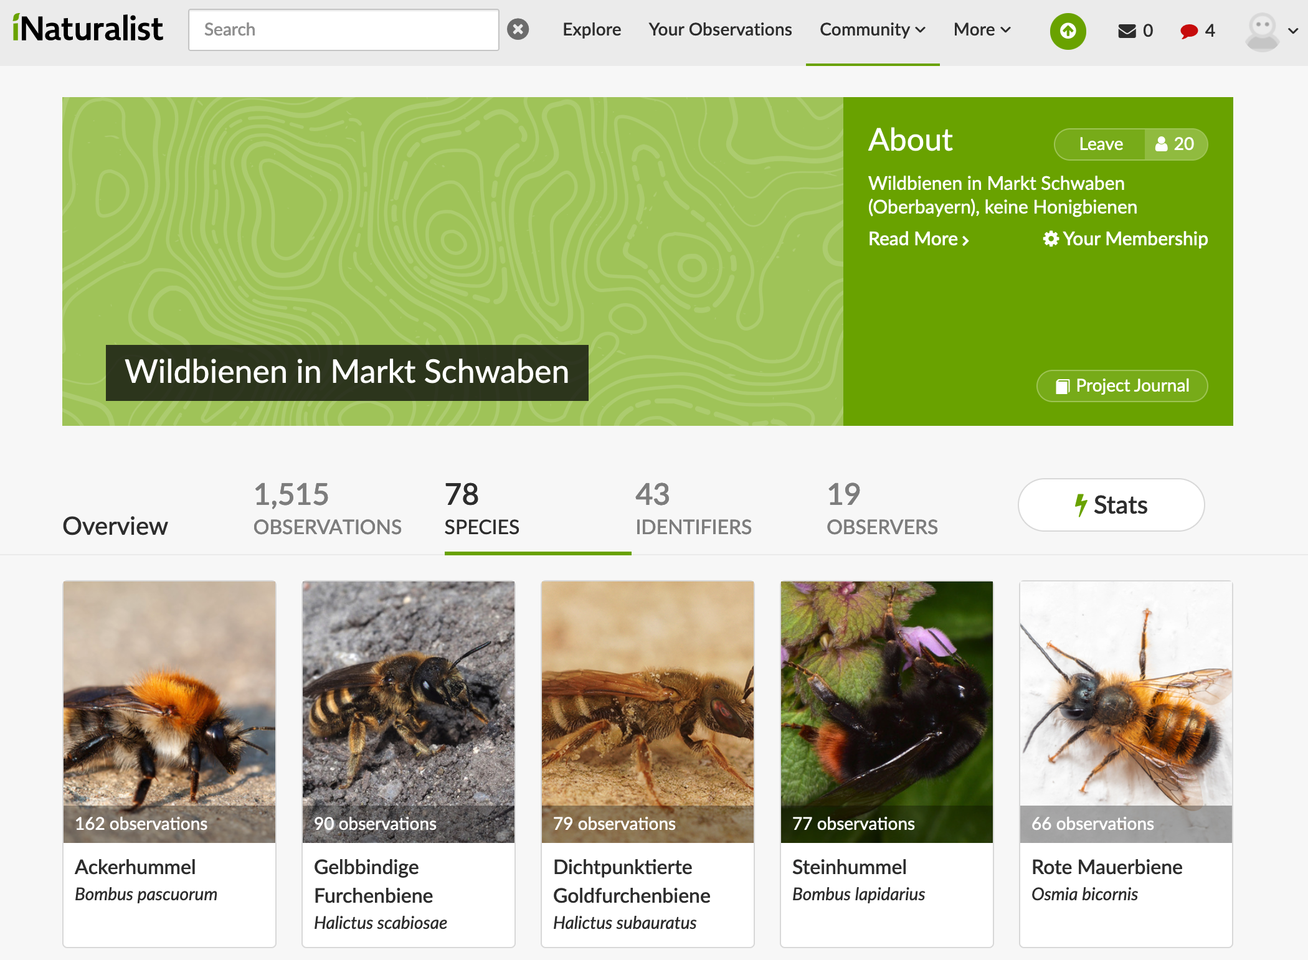Open the upload observation icon

tap(1068, 30)
